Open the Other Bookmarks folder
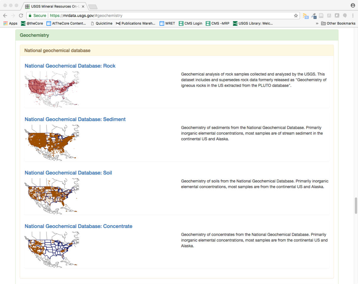The width and height of the screenshot is (358, 284). pos(338,23)
